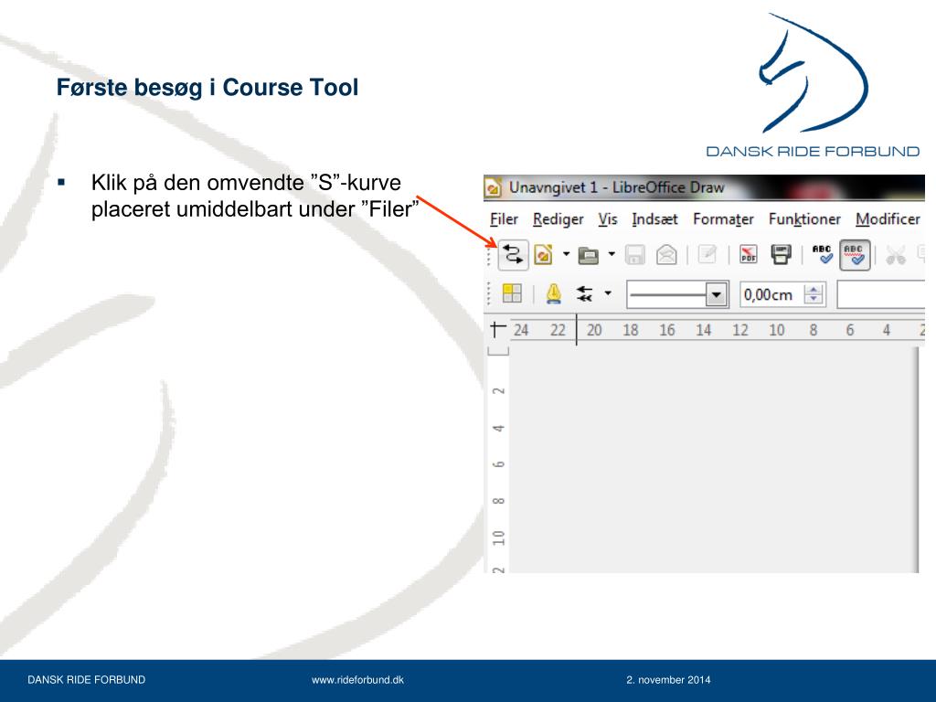Click the line width spinner arrows
This screenshot has height=702, width=936.
coord(814,295)
